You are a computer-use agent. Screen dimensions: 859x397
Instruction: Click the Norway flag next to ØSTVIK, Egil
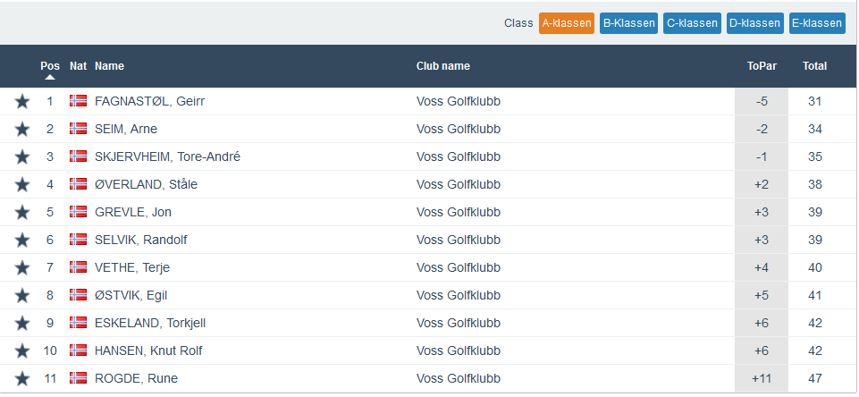pyautogui.click(x=78, y=295)
